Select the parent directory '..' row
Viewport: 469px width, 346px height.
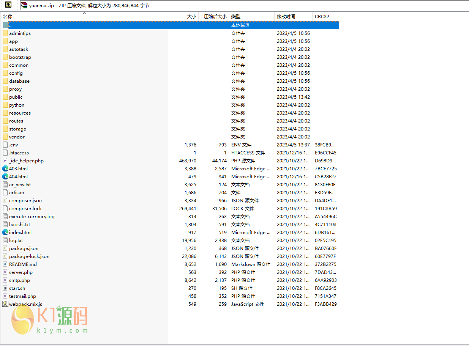pos(170,25)
